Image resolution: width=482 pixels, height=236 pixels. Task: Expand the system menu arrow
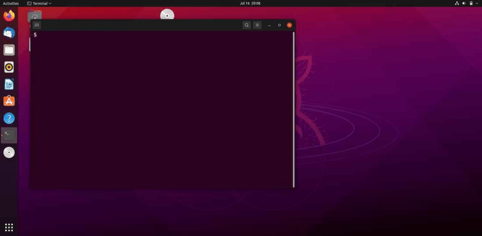(476, 3)
